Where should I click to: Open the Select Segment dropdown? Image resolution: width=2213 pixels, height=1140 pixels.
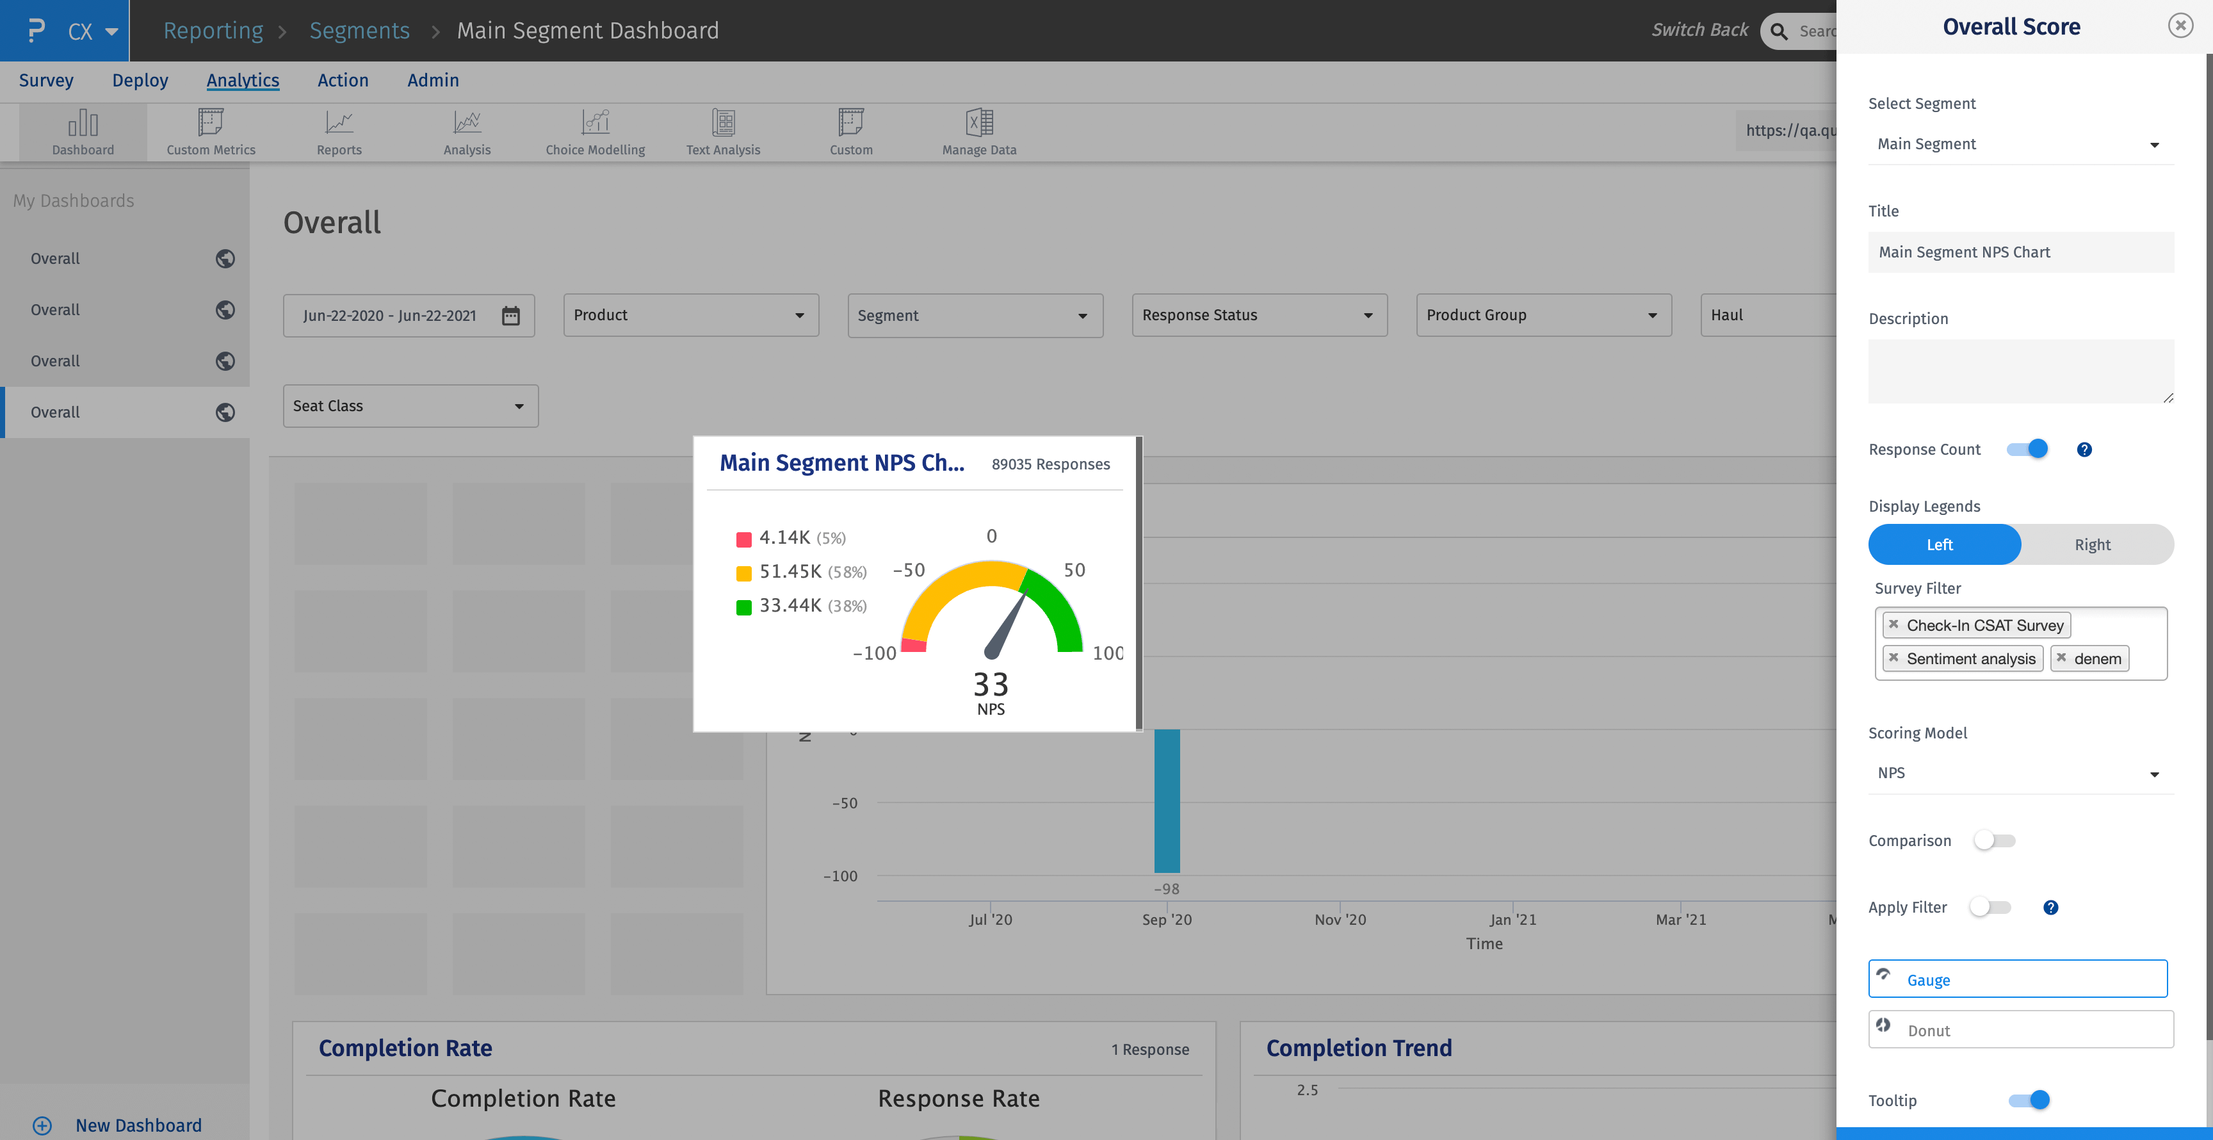pos(2019,144)
